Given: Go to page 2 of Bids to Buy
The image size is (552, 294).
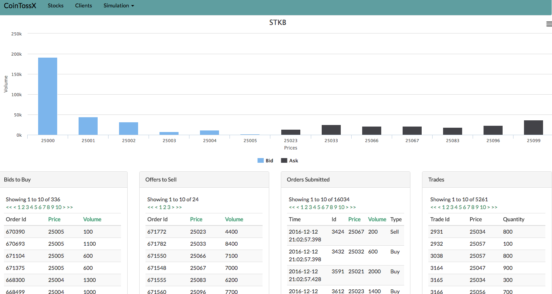Looking at the screenshot, I should 23,207.
